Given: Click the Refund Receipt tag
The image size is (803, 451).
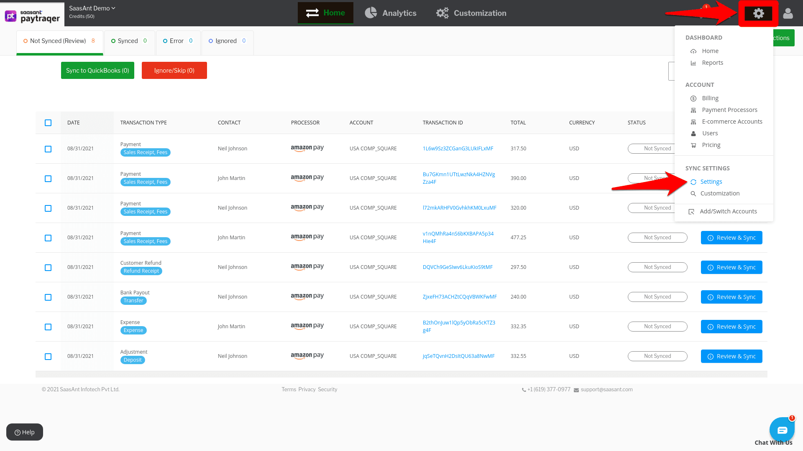Looking at the screenshot, I should coord(141,271).
